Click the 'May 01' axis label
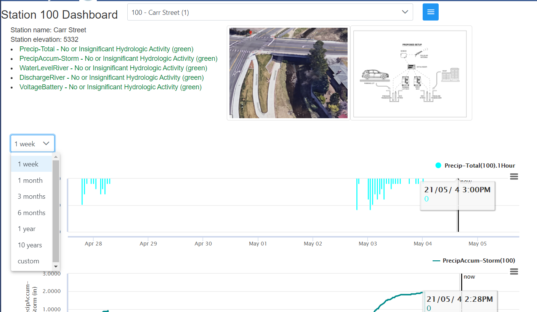 pos(258,244)
